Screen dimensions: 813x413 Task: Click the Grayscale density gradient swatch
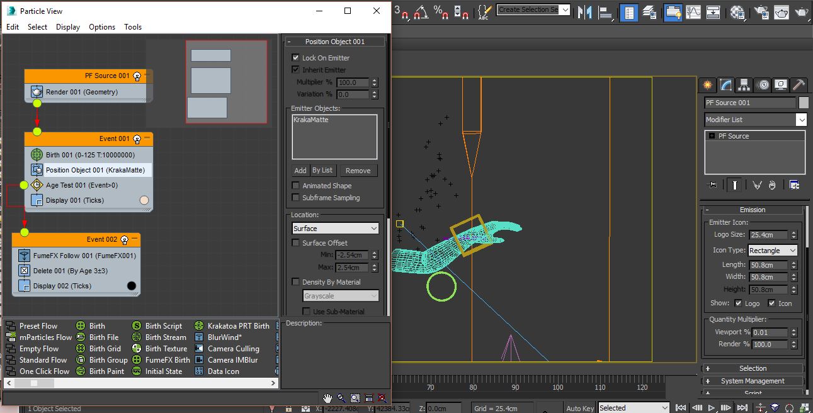click(x=340, y=295)
